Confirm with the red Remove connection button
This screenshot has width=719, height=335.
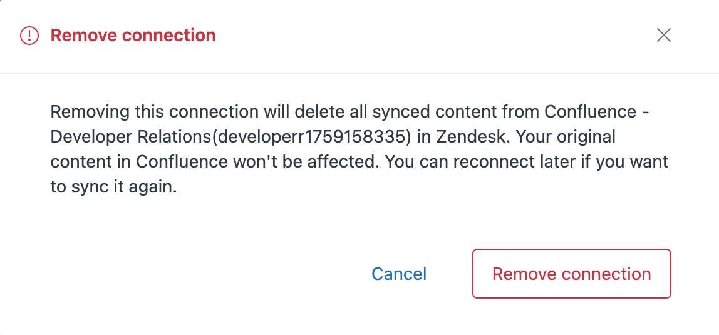[x=571, y=274]
